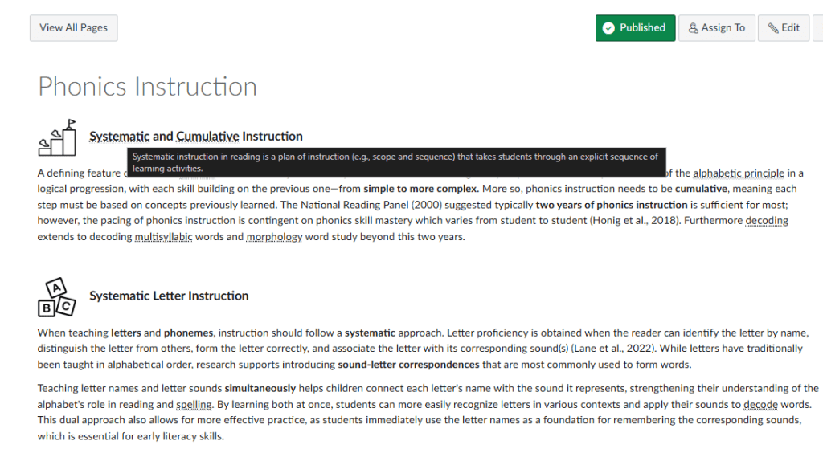823x453 pixels.
Task: Click the ABC letter blocks icon
Action: pos(57,297)
